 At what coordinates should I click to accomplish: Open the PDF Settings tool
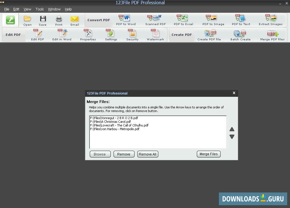coord(111,35)
